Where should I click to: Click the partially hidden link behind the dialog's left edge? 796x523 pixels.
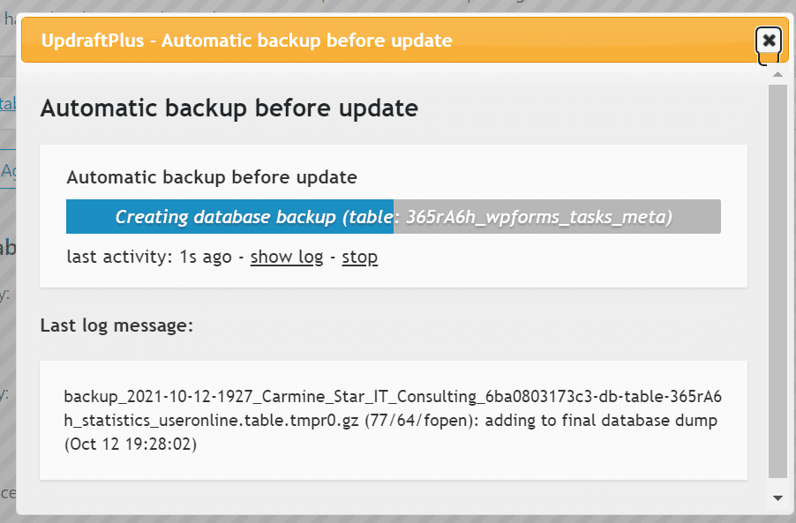(8, 103)
